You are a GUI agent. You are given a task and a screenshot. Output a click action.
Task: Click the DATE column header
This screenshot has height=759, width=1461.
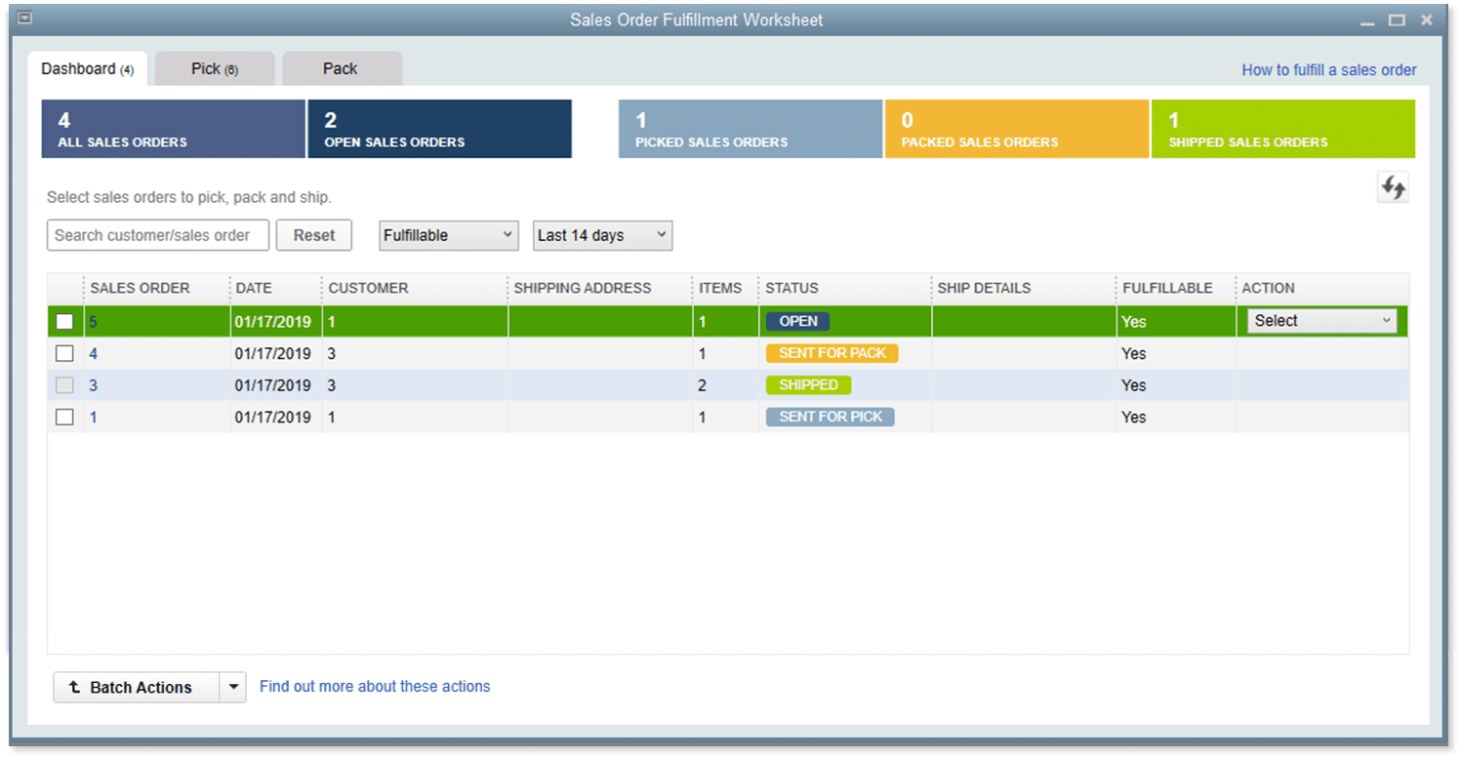[x=254, y=289]
